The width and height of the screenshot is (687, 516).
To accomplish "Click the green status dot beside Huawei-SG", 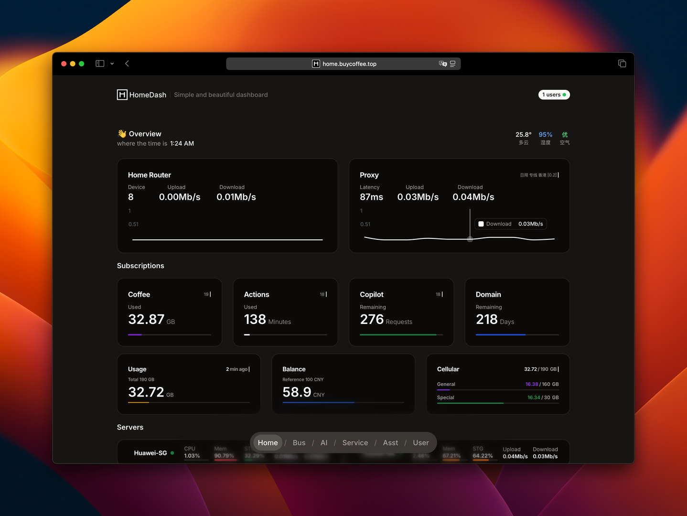I will [x=172, y=453].
